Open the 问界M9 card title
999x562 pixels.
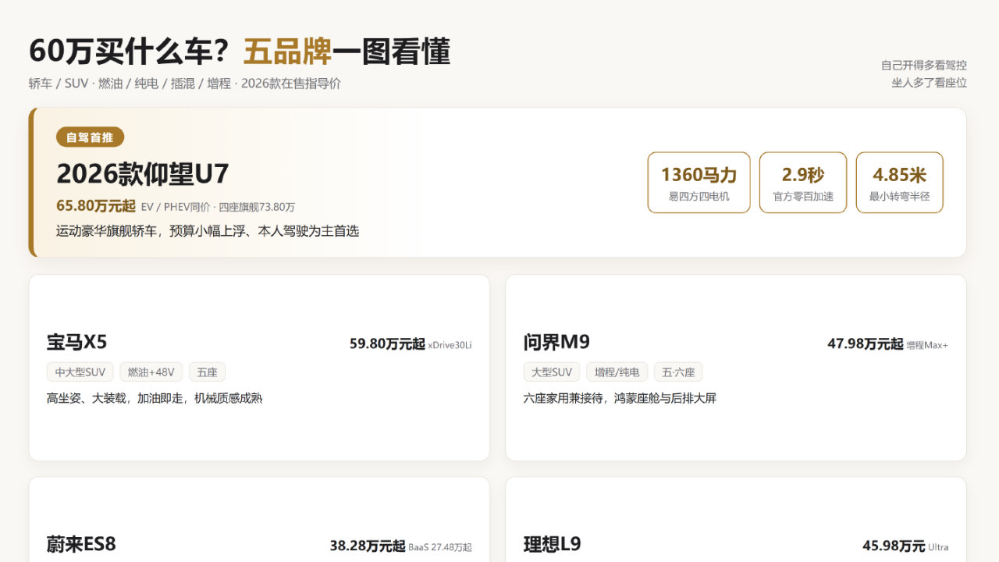tap(556, 342)
